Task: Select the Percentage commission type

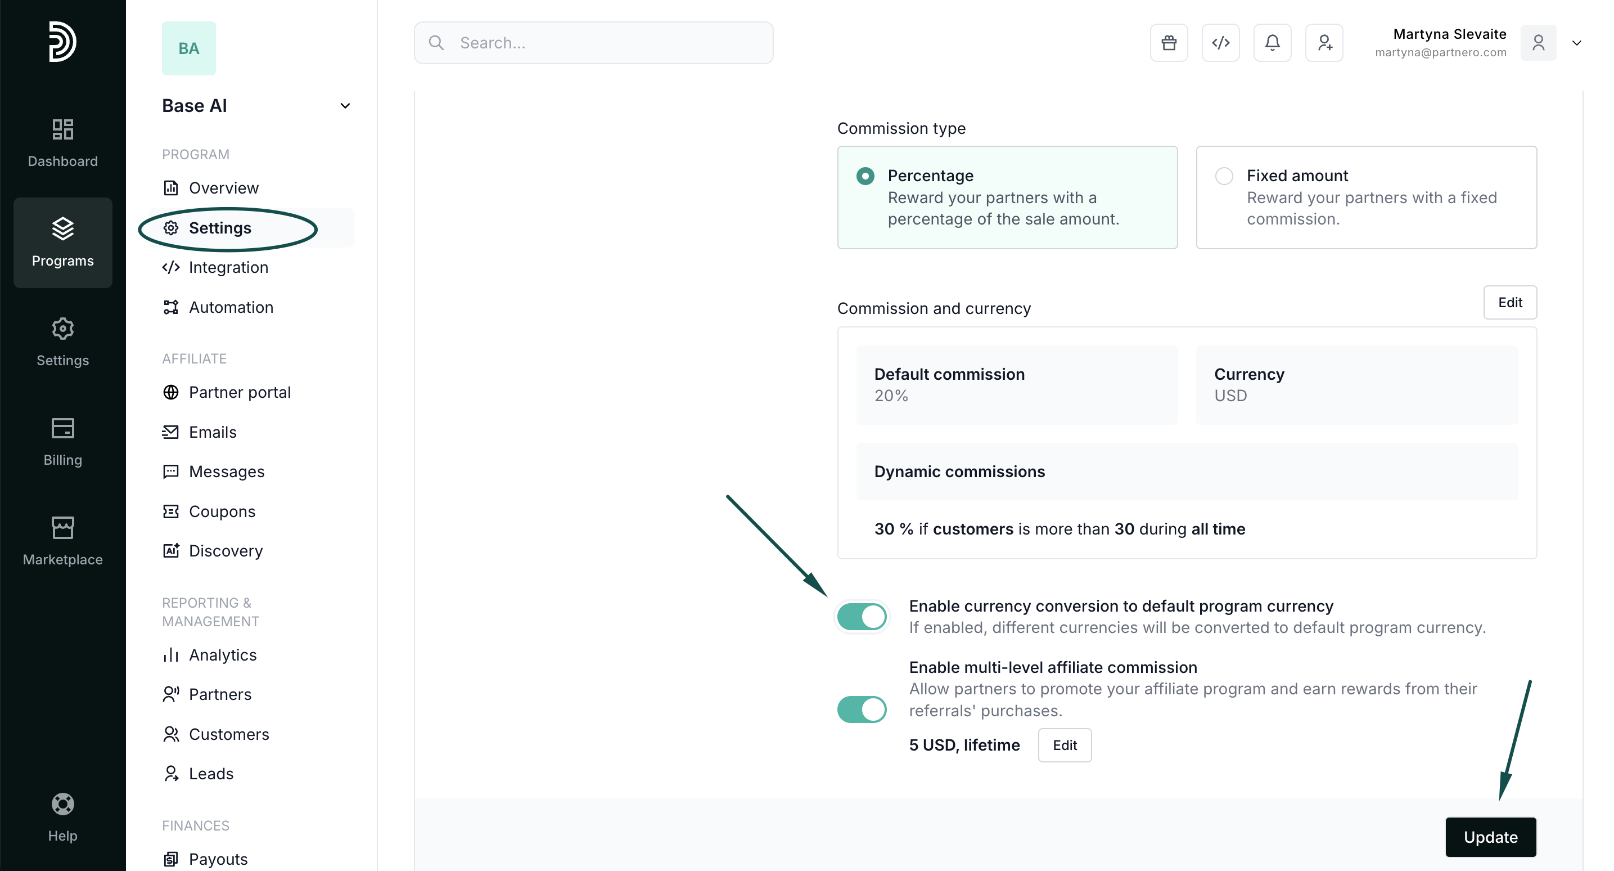Action: click(865, 176)
